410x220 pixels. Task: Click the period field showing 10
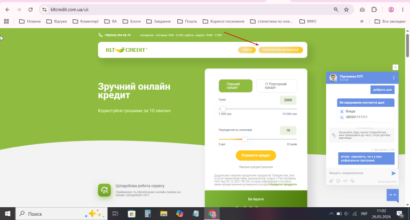(288, 130)
